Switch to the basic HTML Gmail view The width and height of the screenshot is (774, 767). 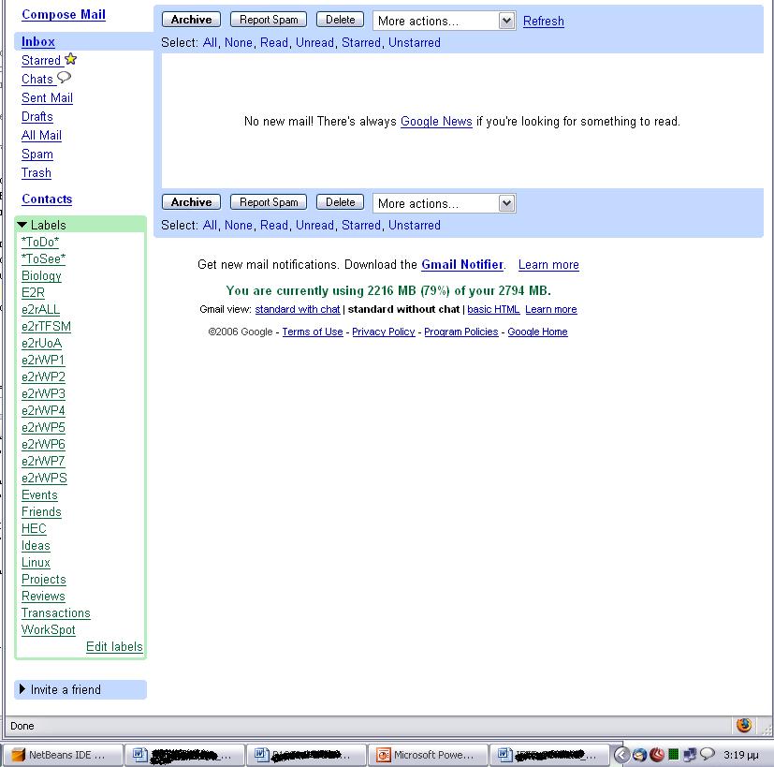[x=493, y=309]
